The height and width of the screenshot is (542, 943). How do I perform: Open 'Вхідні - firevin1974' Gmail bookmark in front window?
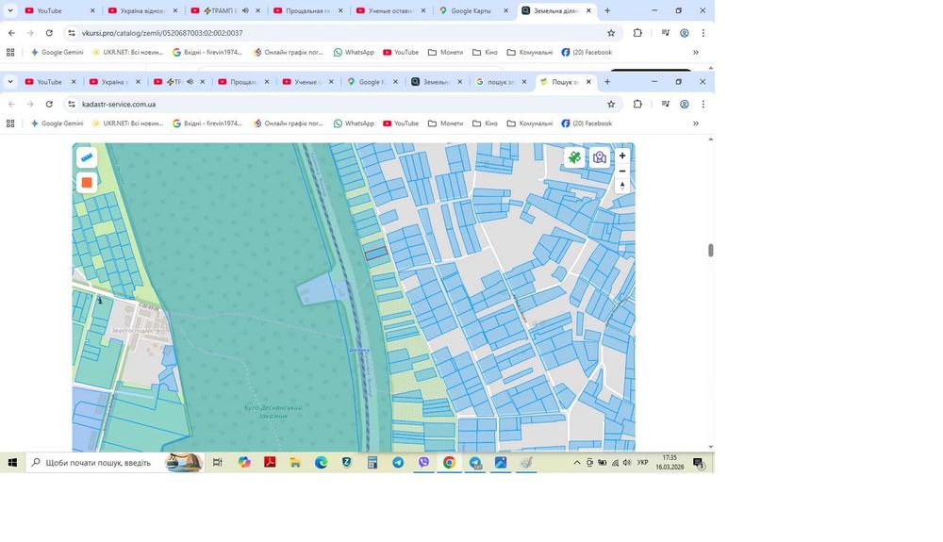207,123
